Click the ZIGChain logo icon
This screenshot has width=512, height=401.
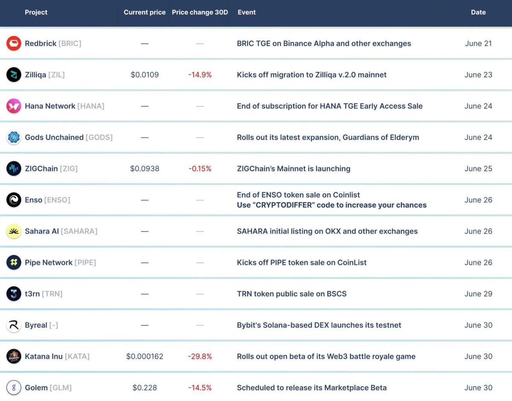(14, 169)
